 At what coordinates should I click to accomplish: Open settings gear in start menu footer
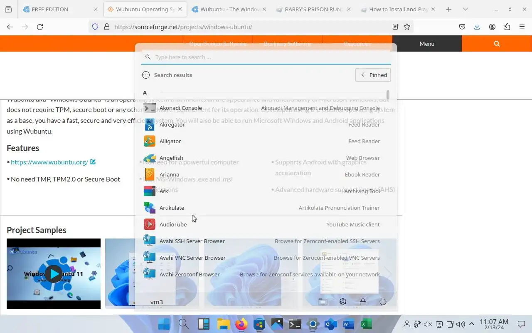[x=343, y=302]
